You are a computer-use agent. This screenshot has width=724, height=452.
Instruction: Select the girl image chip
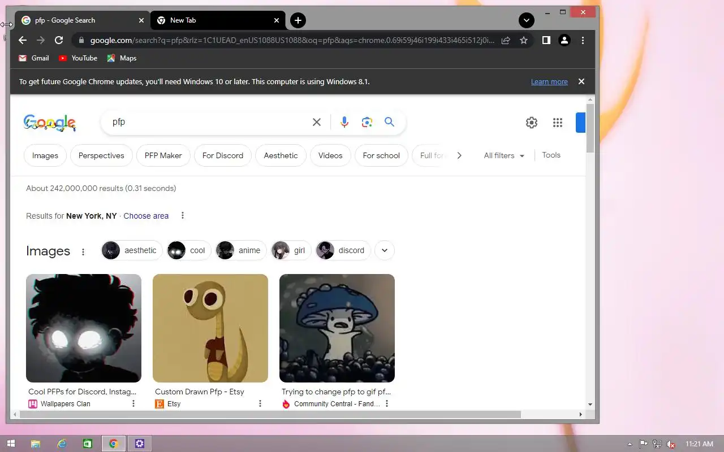(x=291, y=250)
